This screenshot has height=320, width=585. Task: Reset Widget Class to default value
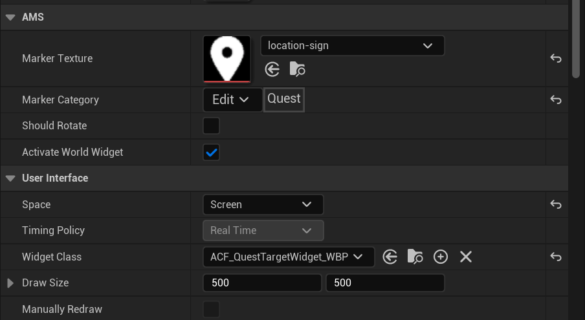tap(555, 257)
